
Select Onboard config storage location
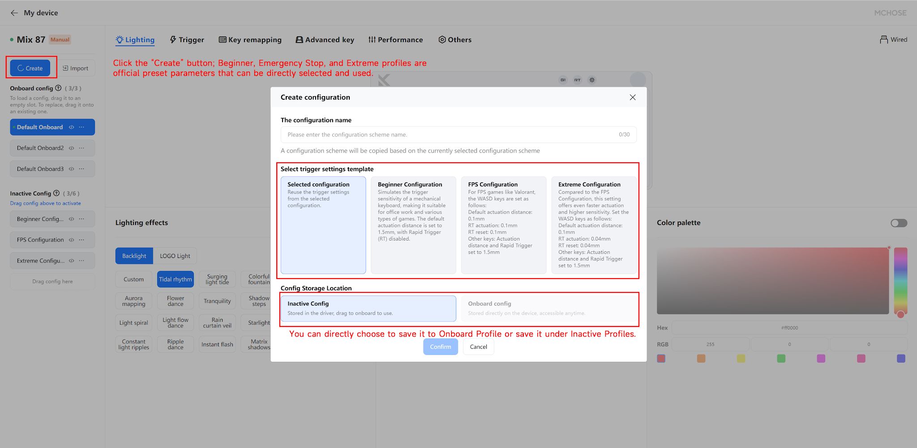tap(549, 309)
